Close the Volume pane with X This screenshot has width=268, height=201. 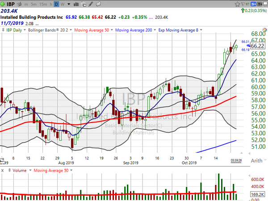click(2, 171)
